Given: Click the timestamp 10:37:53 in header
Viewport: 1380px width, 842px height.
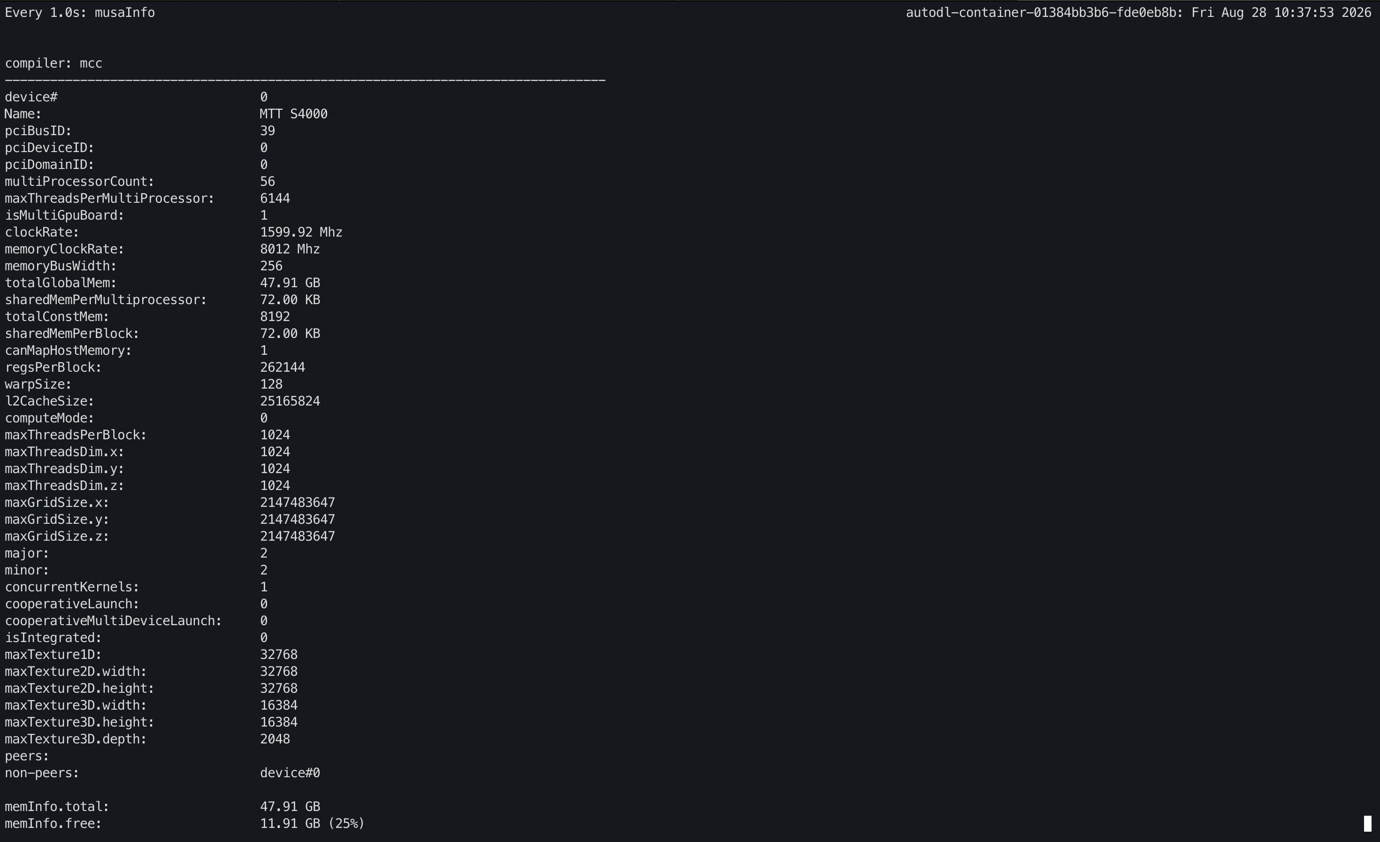Looking at the screenshot, I should (1304, 12).
